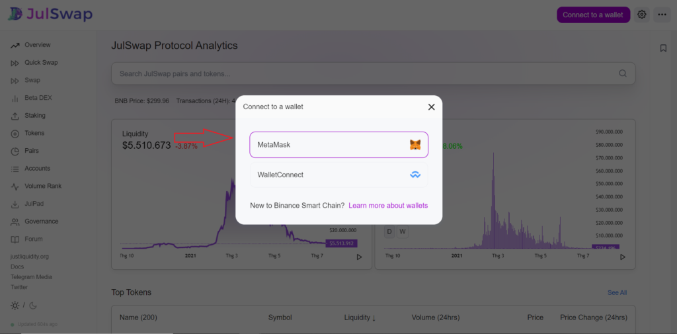Image resolution: width=677 pixels, height=334 pixels.
Task: Focus the Search JulSwap pairs field
Action: 373,73
